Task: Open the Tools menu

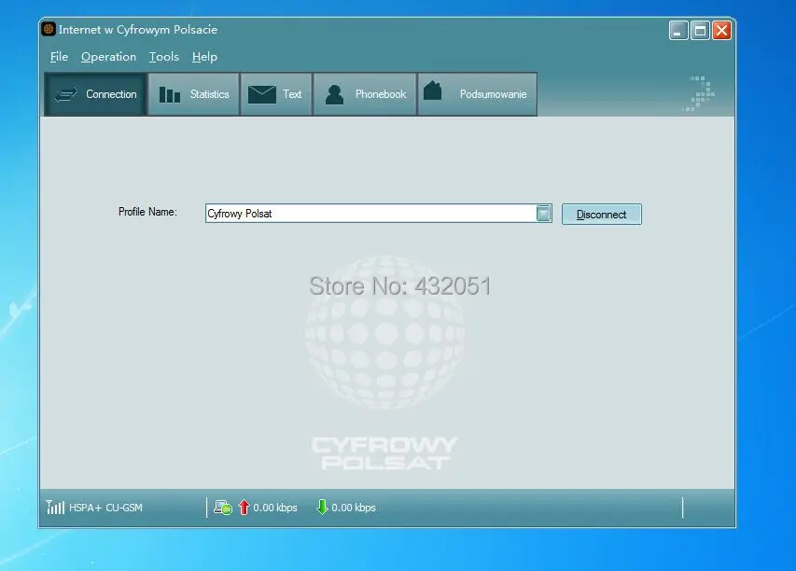Action: [x=164, y=57]
